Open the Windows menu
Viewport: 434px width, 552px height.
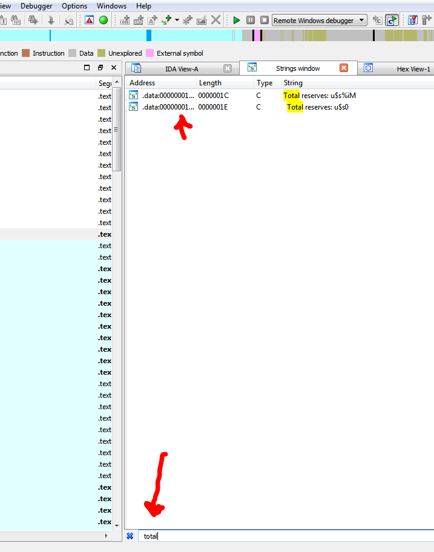(111, 6)
